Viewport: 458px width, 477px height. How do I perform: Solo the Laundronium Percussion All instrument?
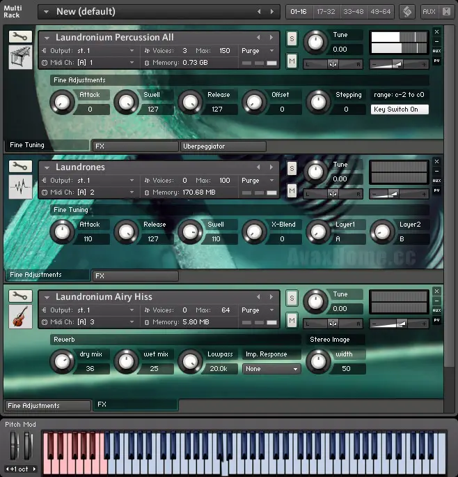[x=292, y=38]
